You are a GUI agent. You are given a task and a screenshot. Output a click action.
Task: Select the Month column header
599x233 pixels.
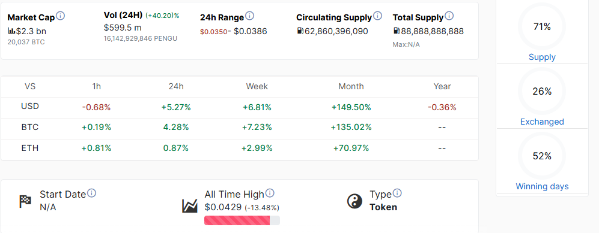click(x=351, y=86)
